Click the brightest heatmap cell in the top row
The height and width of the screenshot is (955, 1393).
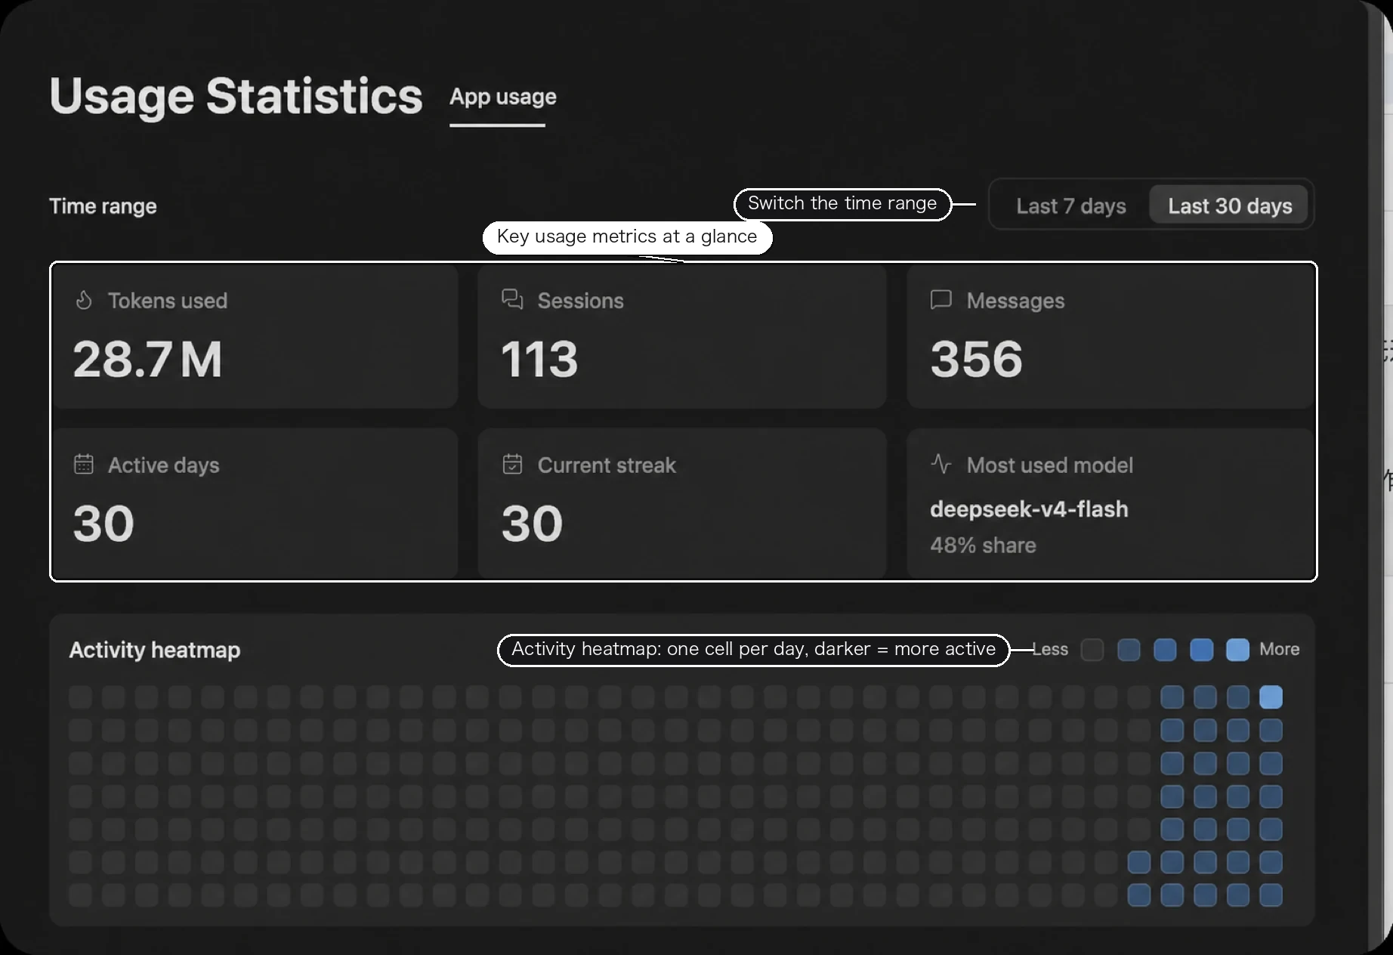pyautogui.click(x=1271, y=697)
